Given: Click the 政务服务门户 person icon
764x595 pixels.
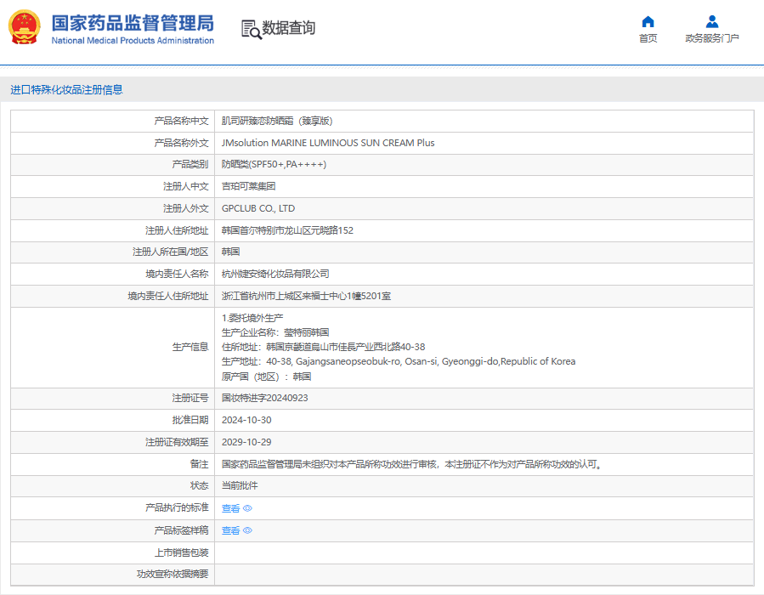Looking at the screenshot, I should point(712,21).
